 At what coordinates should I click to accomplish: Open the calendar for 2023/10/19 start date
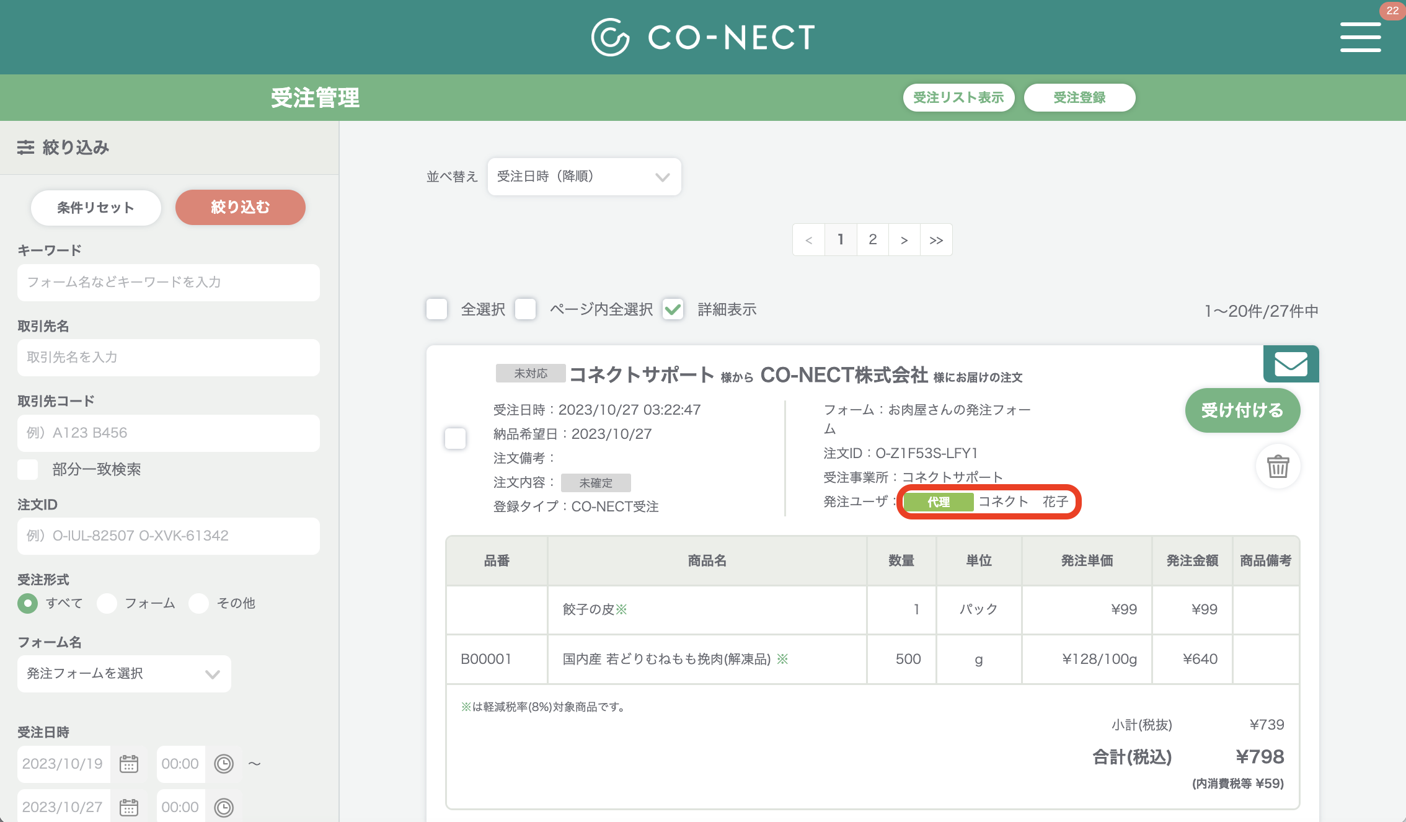coord(128,764)
